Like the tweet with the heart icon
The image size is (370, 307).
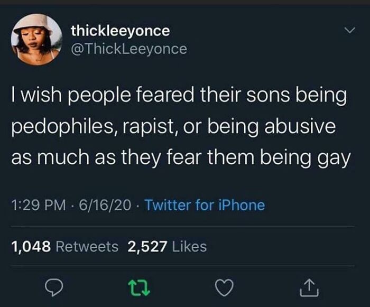point(225,288)
